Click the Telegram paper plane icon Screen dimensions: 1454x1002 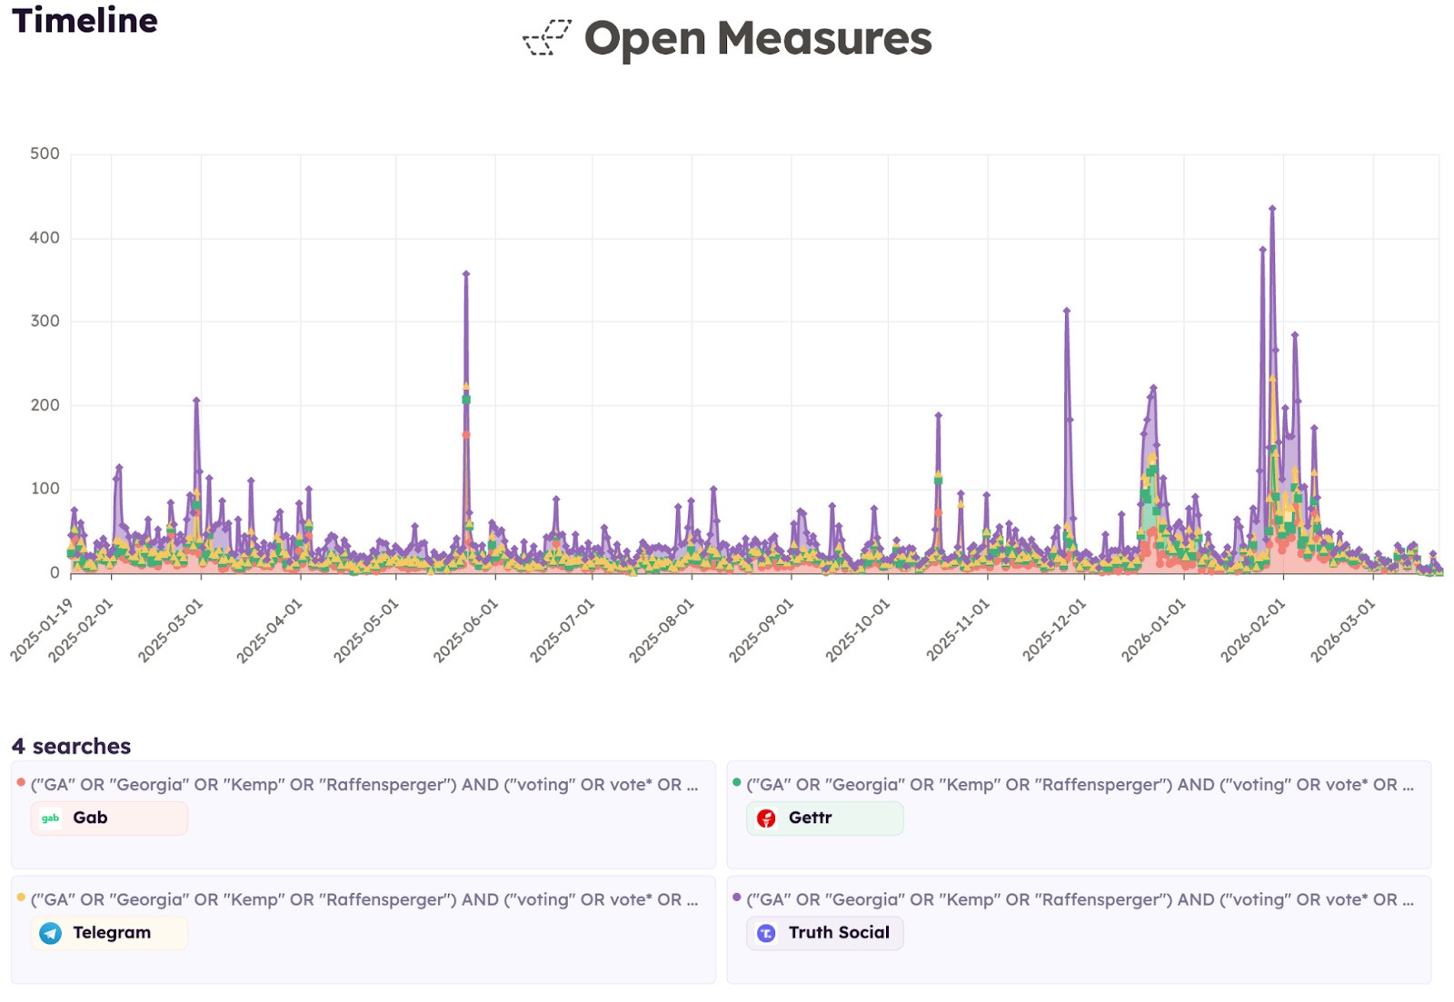pos(52,933)
